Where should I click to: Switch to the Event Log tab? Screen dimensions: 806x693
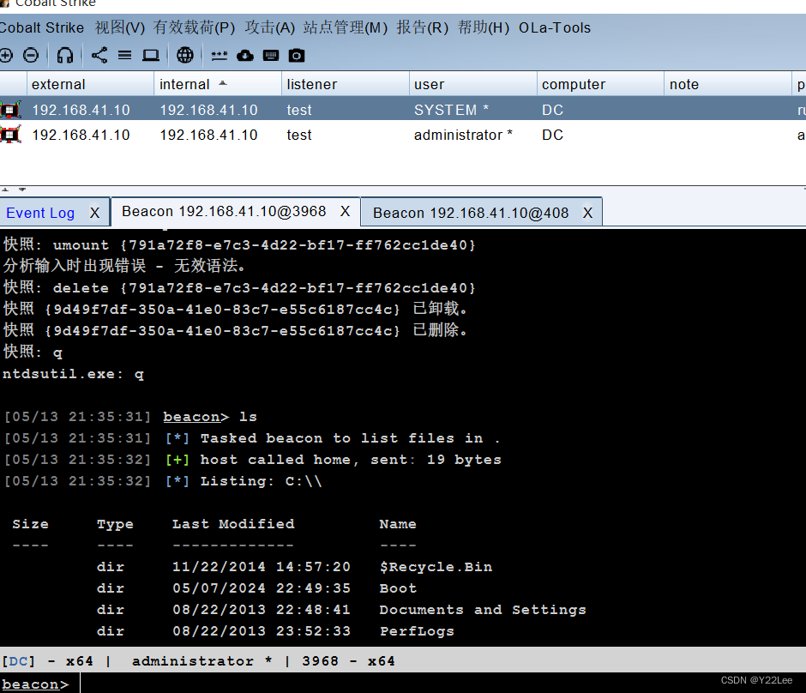tap(40, 213)
